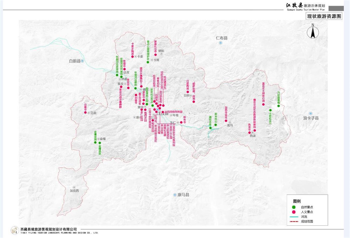Click the north arrow compass icon
The height and width of the screenshot is (238, 350).
(x=313, y=32)
